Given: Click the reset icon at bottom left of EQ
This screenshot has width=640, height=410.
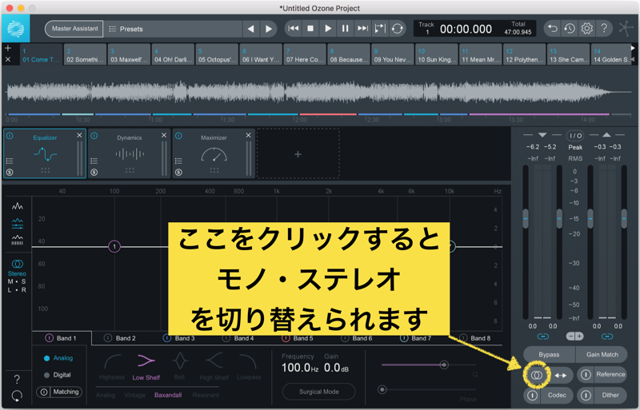Looking at the screenshot, I should coord(17,396).
